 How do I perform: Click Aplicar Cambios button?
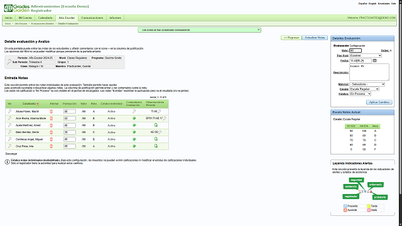(379, 102)
